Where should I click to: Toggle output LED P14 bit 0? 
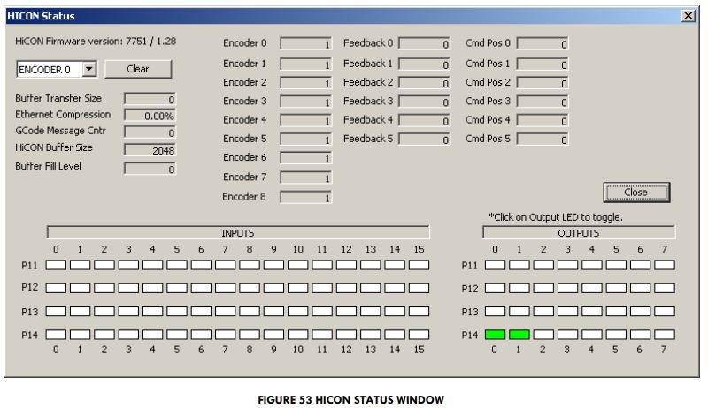496,335
